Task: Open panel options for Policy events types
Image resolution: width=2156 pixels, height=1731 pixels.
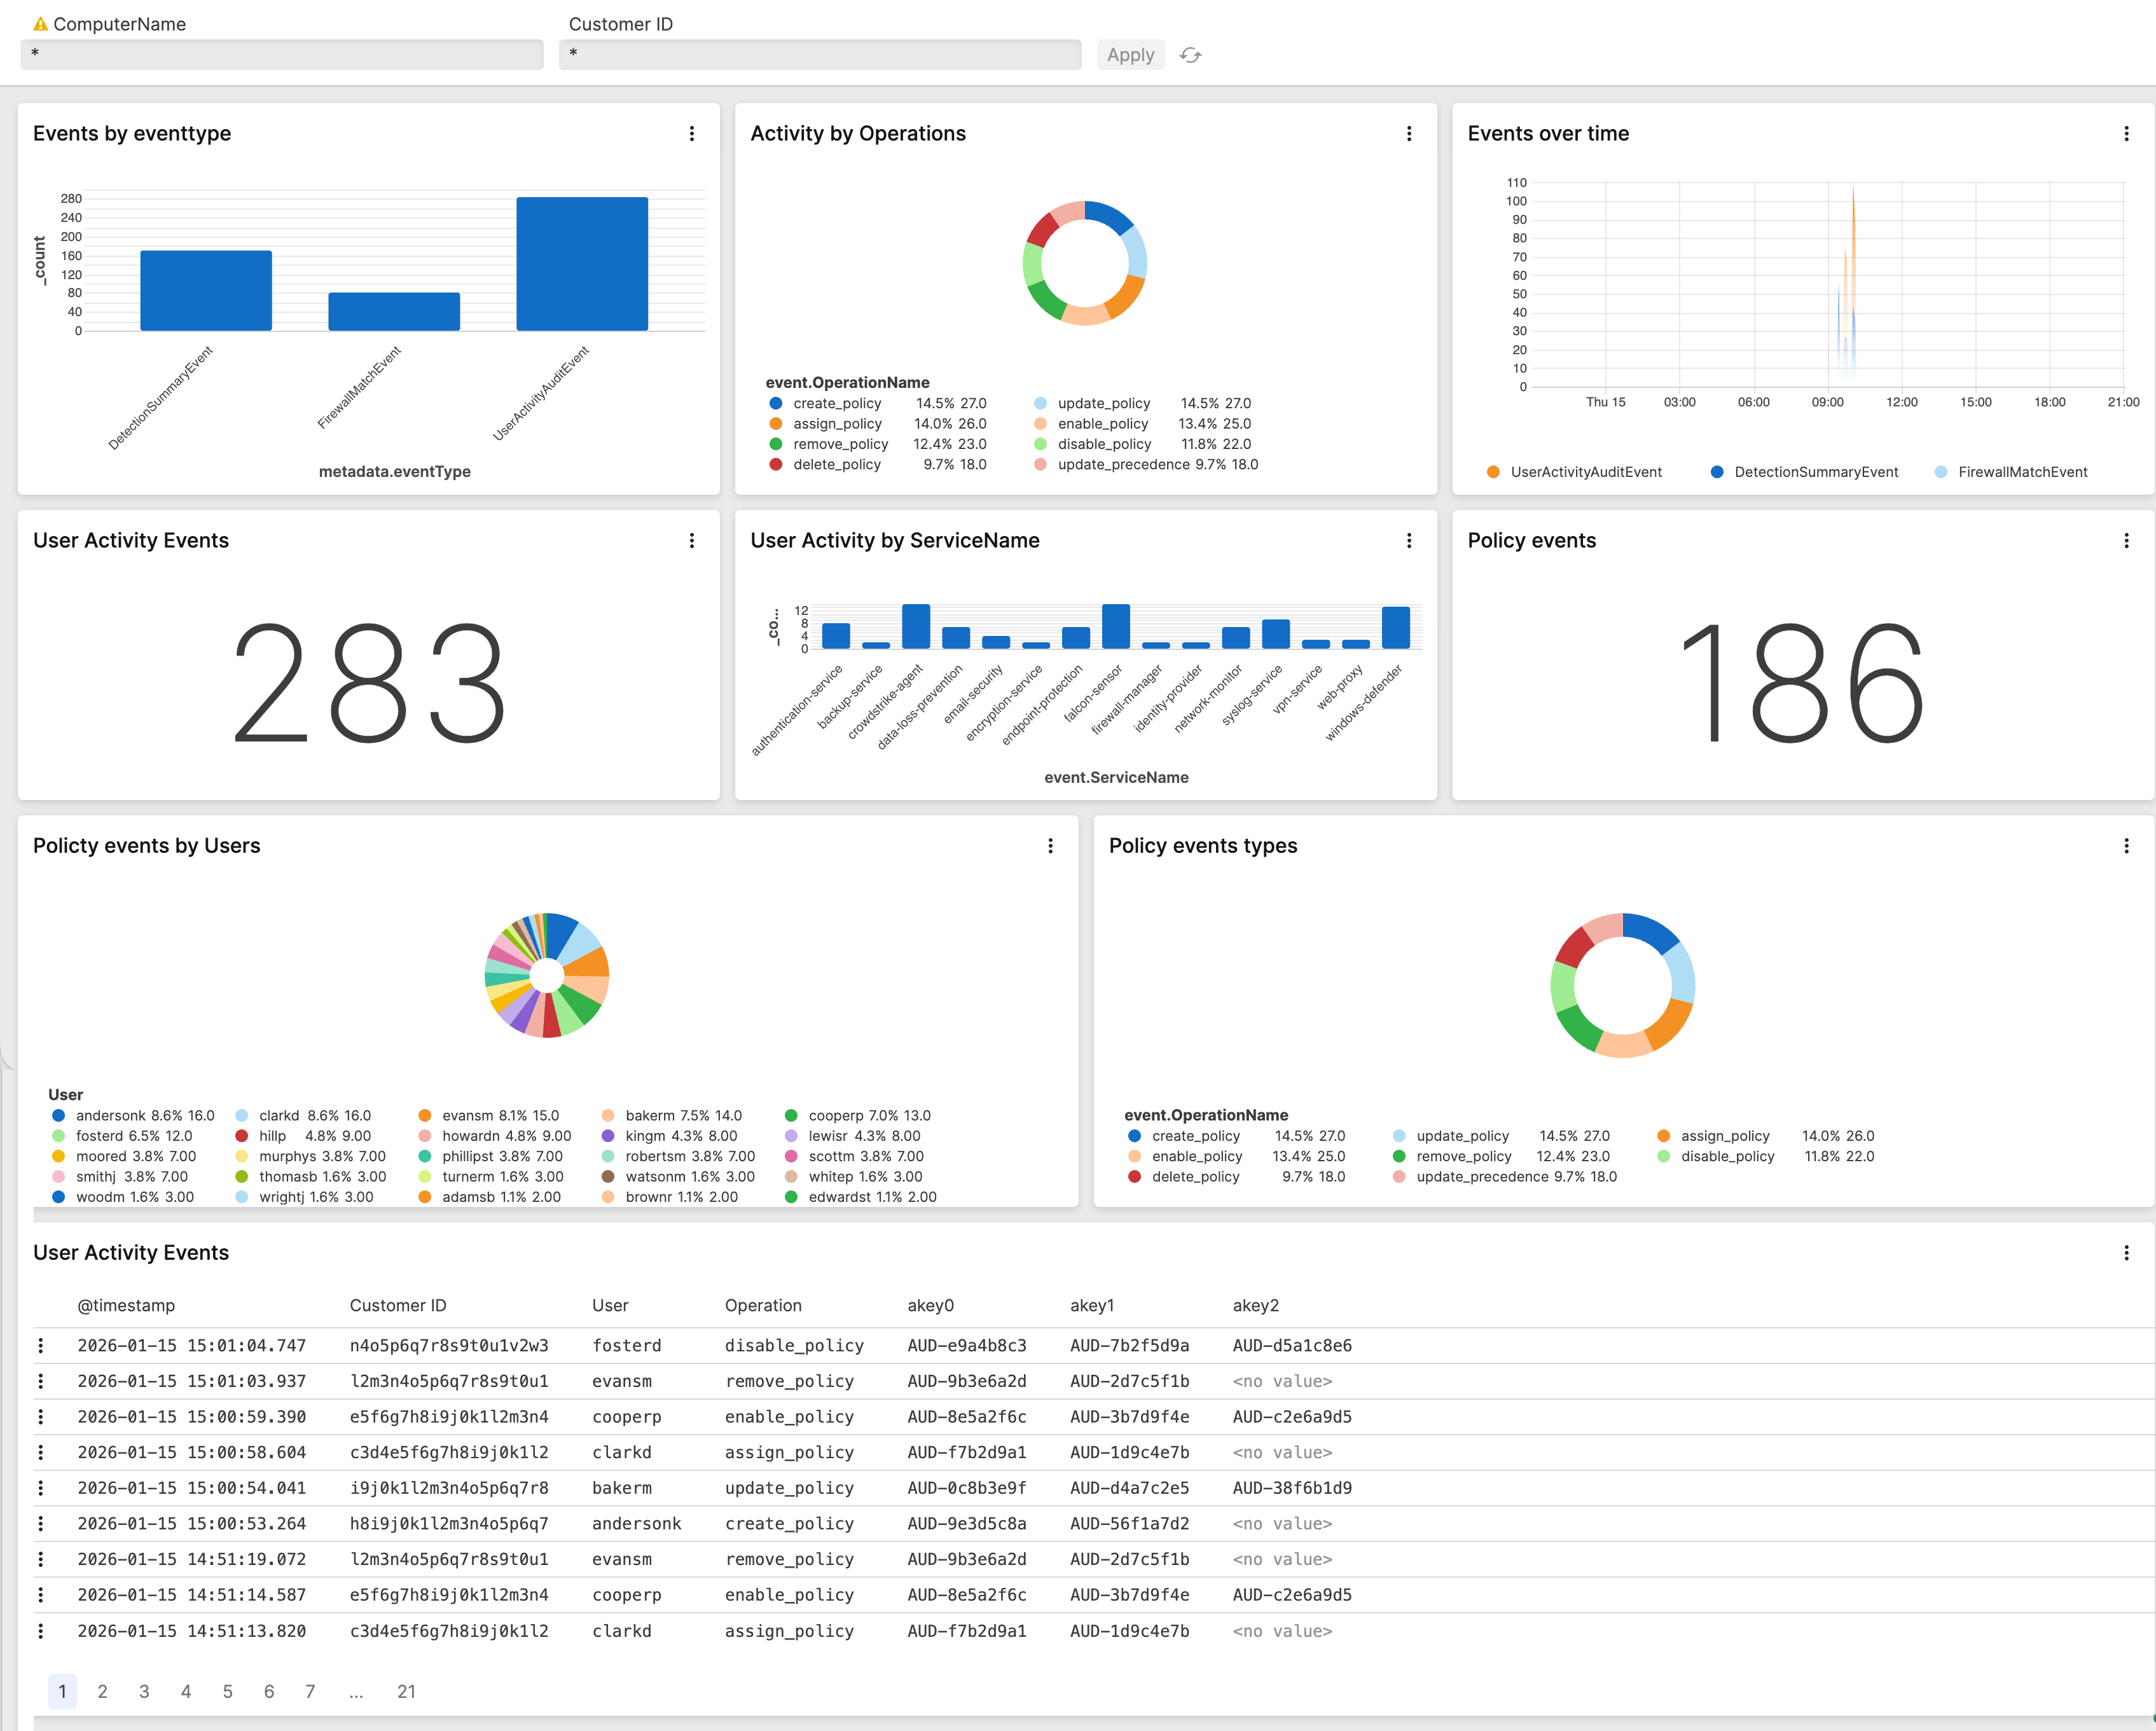Action: click(x=2126, y=845)
